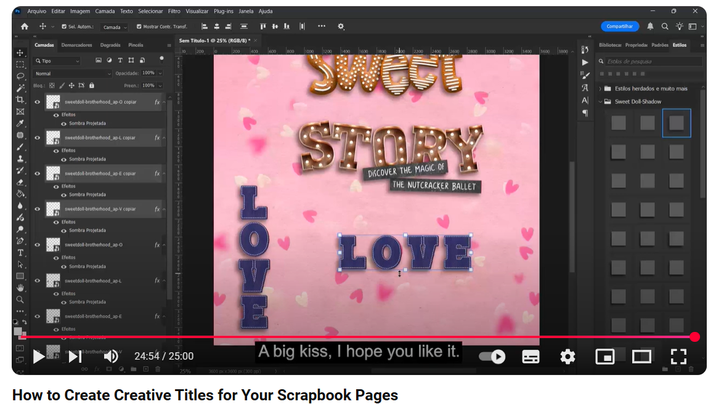Toggle Mostrar Contr. Transf. checkbox
Viewport: 716px width, 404px height.
[x=139, y=26]
